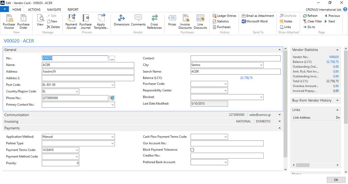Switch to NAVIGATE ribbon tab

(x=54, y=10)
